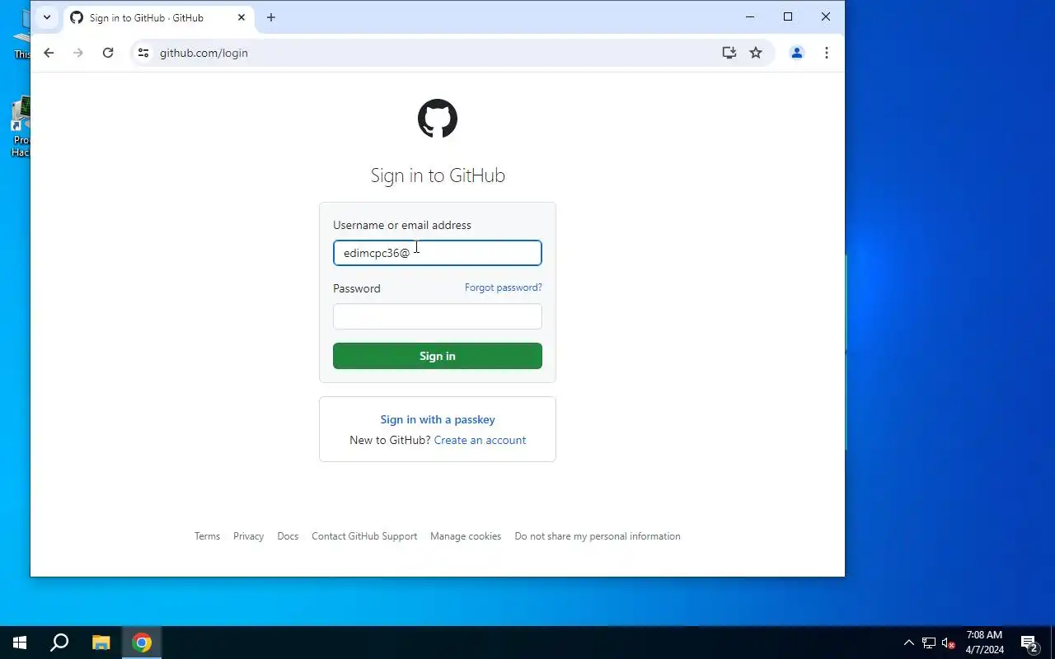Viewport: 1055px width, 659px height.
Task: Open Contact GitHub Support link
Action: tap(364, 536)
